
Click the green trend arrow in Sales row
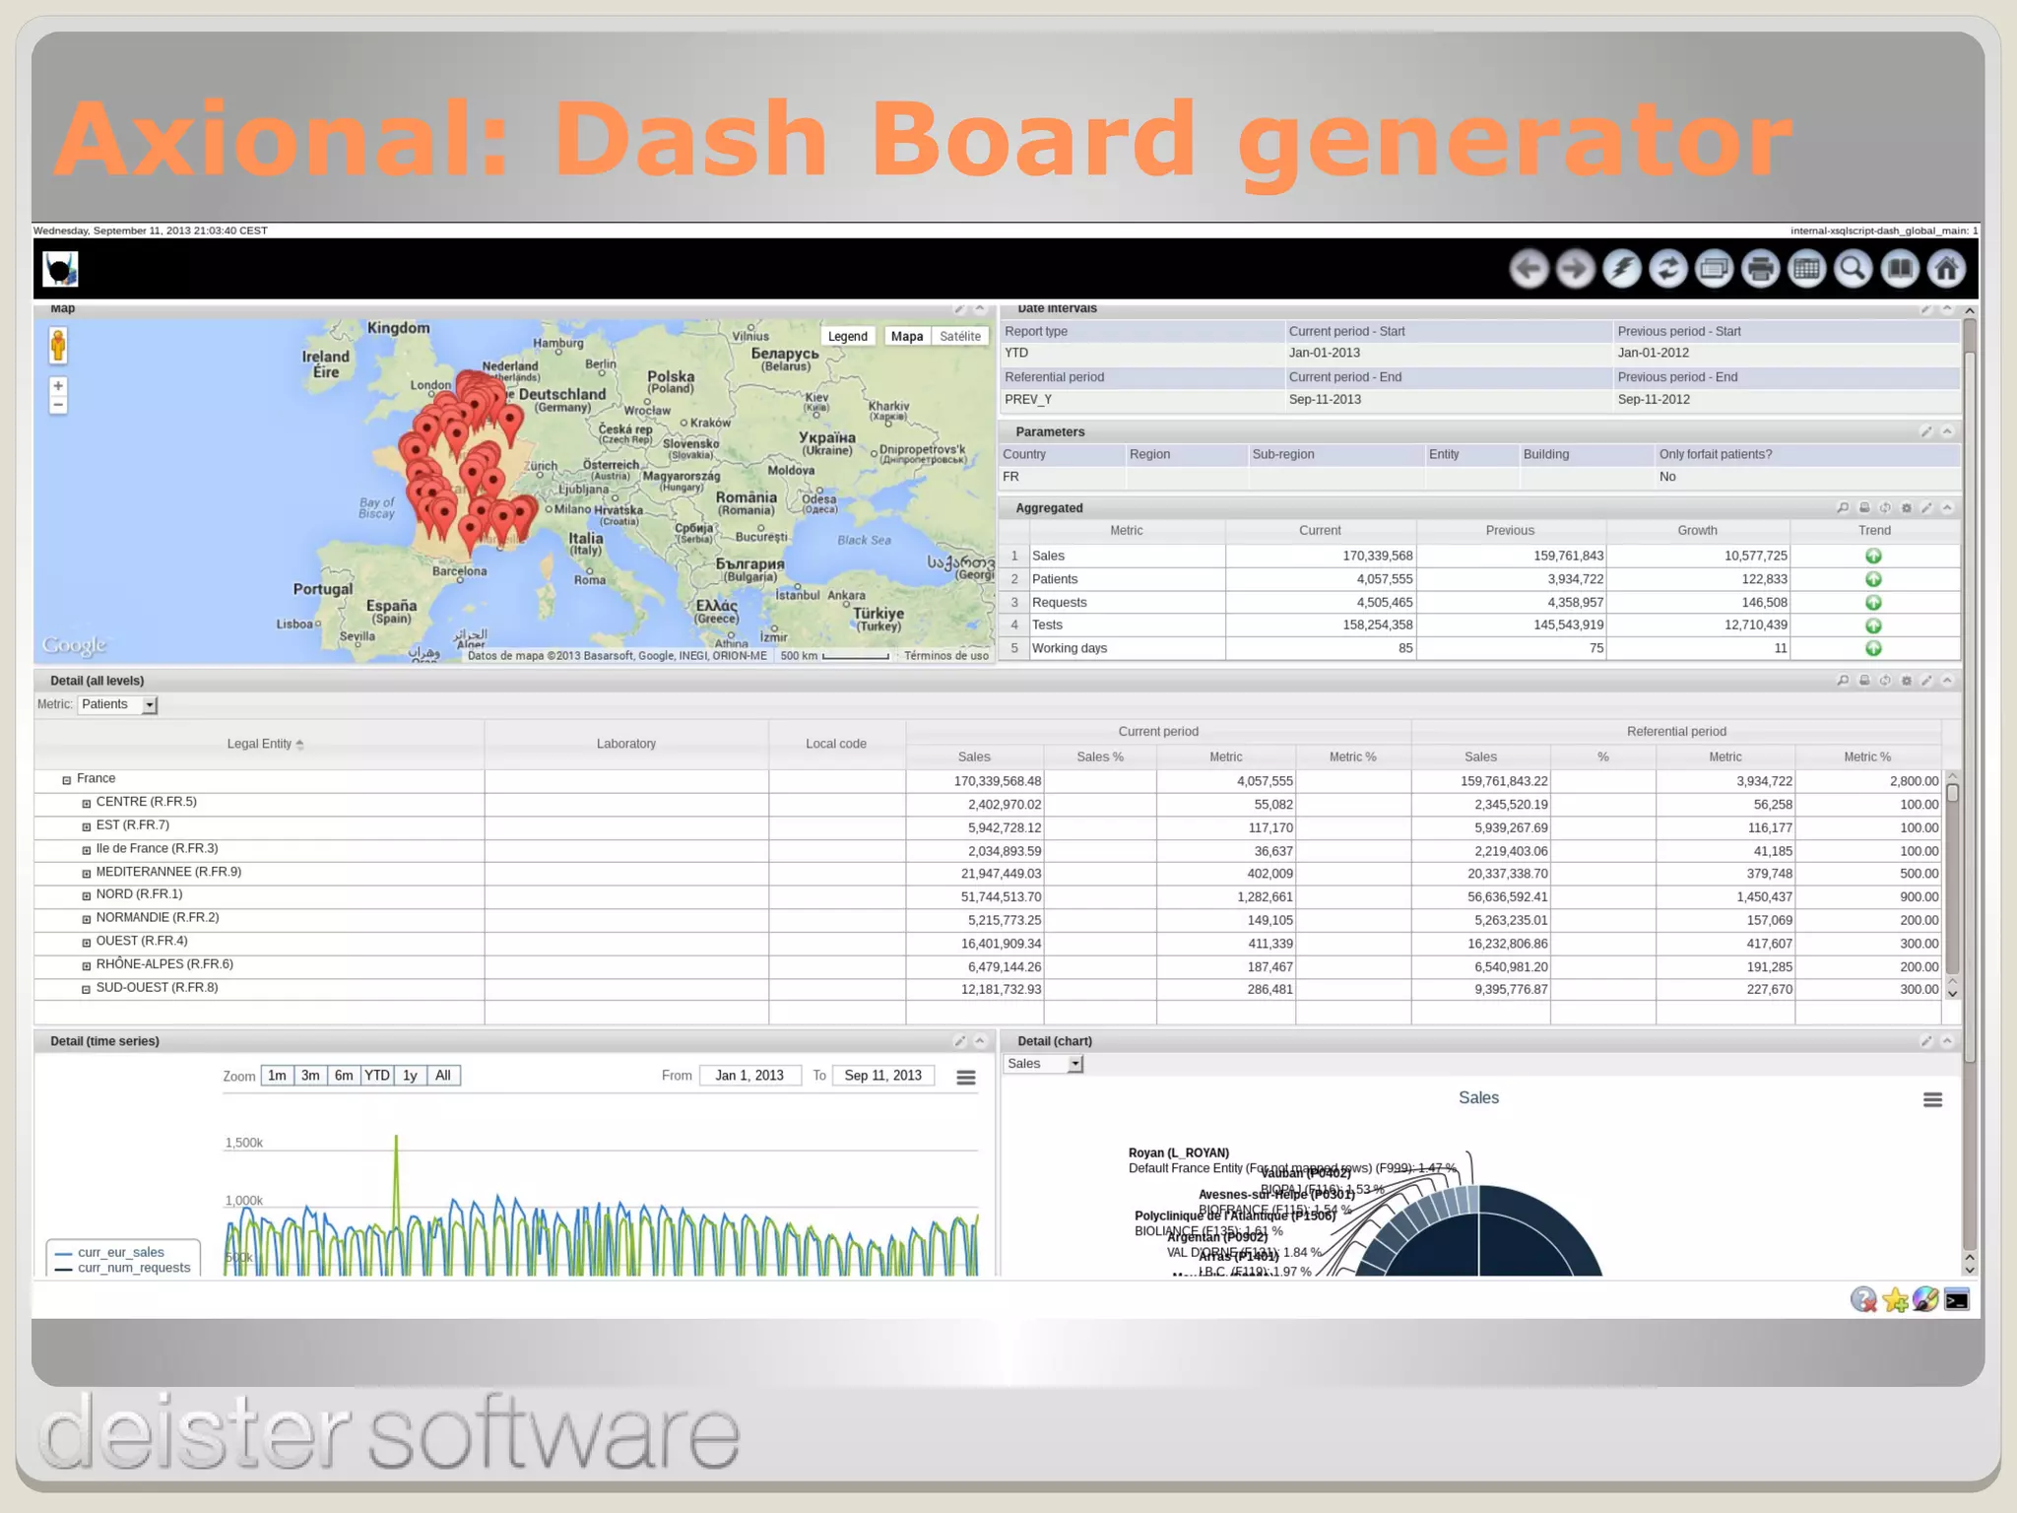click(x=1873, y=557)
